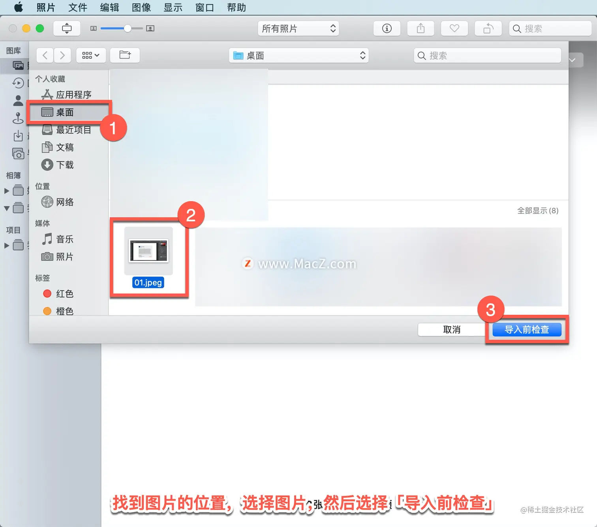Click large thumbnail icon beside zoom slider
This screenshot has height=527, width=597.
coord(150,28)
